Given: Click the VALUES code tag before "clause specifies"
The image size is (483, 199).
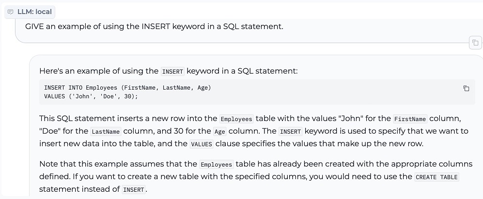Looking at the screenshot, I should 202,144.
